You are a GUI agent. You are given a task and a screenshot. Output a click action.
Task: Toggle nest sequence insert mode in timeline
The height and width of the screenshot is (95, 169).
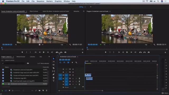(60, 63)
